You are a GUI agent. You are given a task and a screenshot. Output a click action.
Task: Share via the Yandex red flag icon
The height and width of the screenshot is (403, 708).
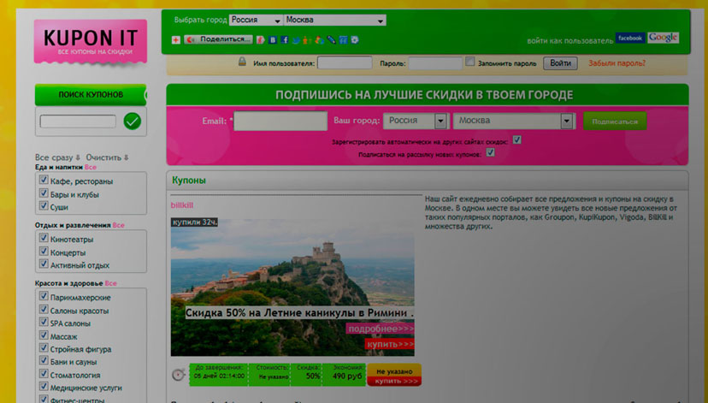pyautogui.click(x=261, y=39)
